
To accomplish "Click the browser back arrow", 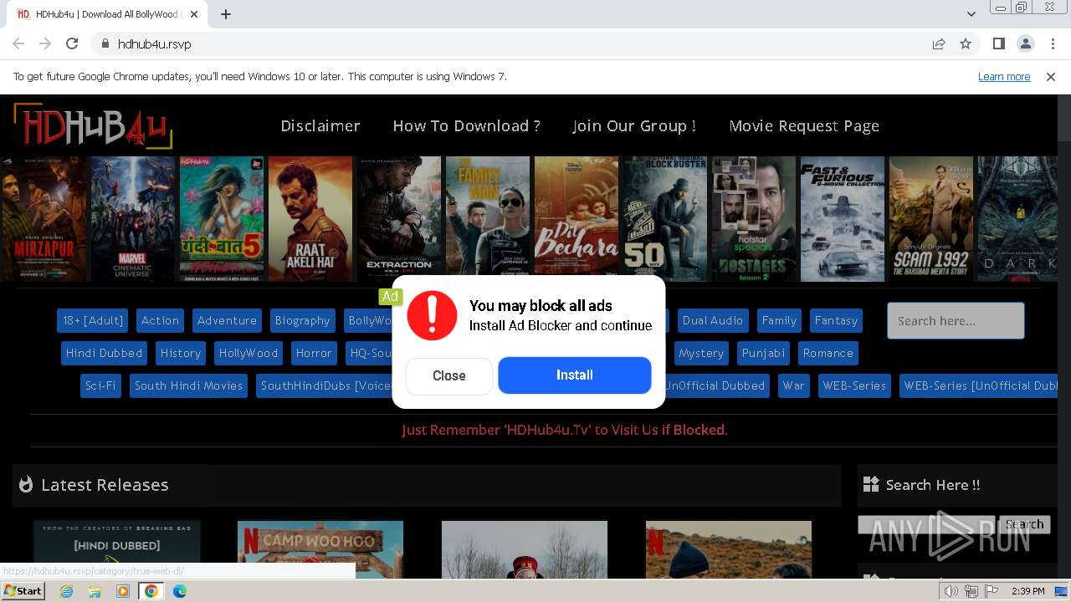I will coord(18,43).
